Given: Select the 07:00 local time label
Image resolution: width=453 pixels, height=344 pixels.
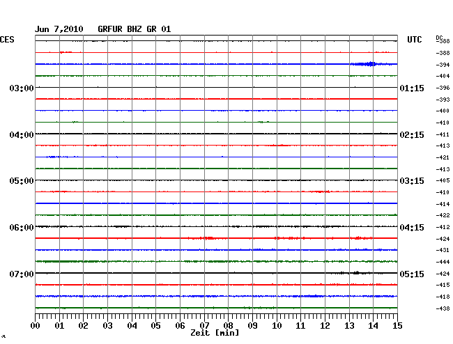Looking at the screenshot, I should coord(22,274).
